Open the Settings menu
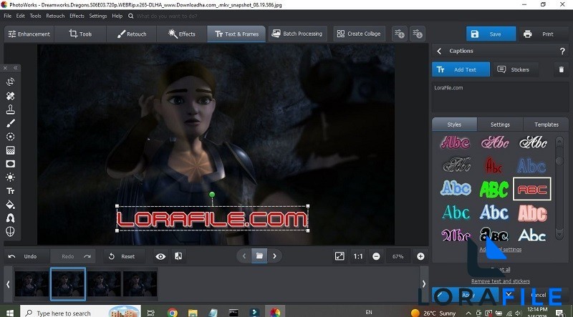Screen dimensions: 573x317 [98, 16]
